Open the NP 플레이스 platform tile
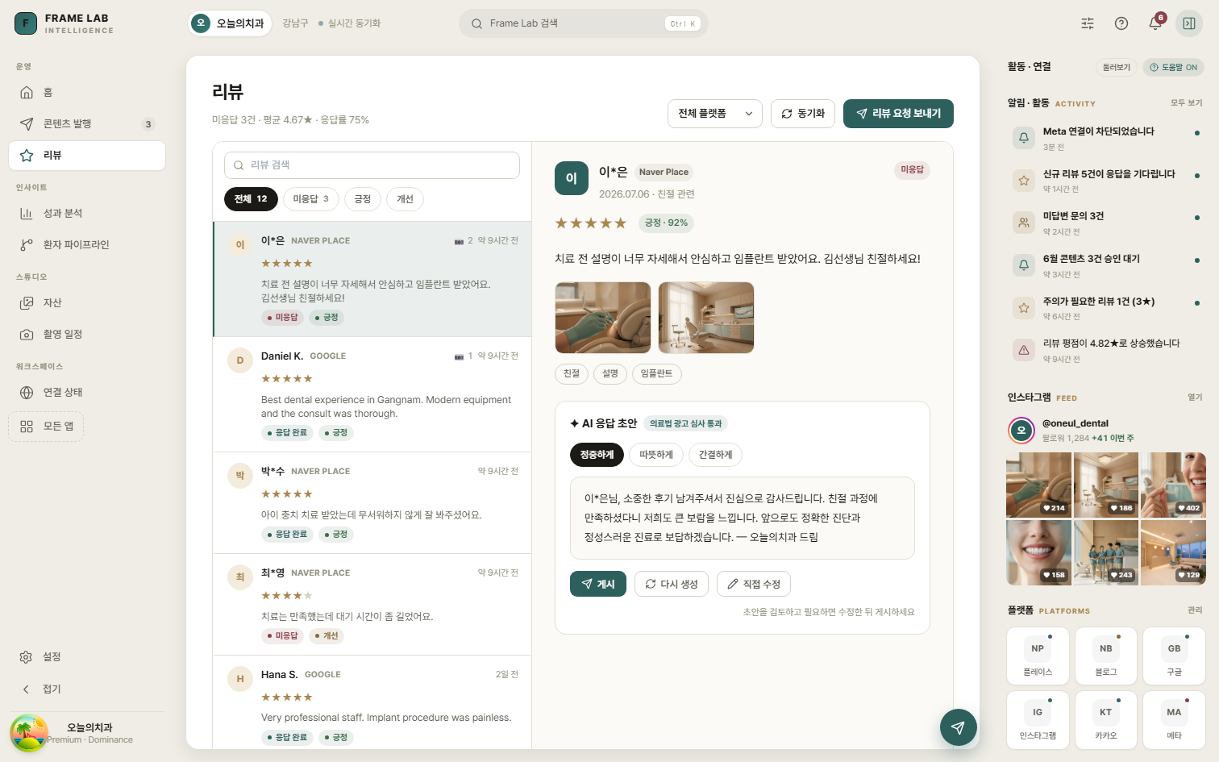The image size is (1219, 762). [x=1038, y=656]
